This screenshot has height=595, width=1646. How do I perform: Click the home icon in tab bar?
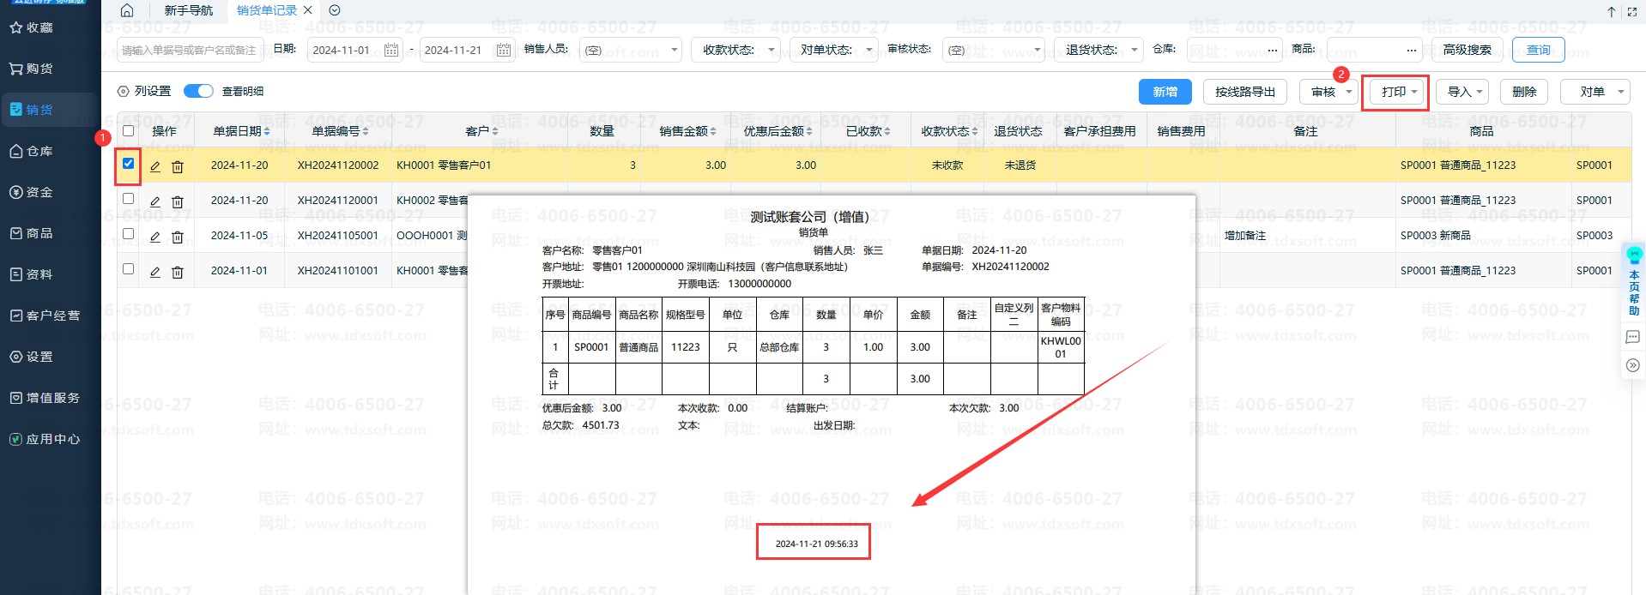127,10
